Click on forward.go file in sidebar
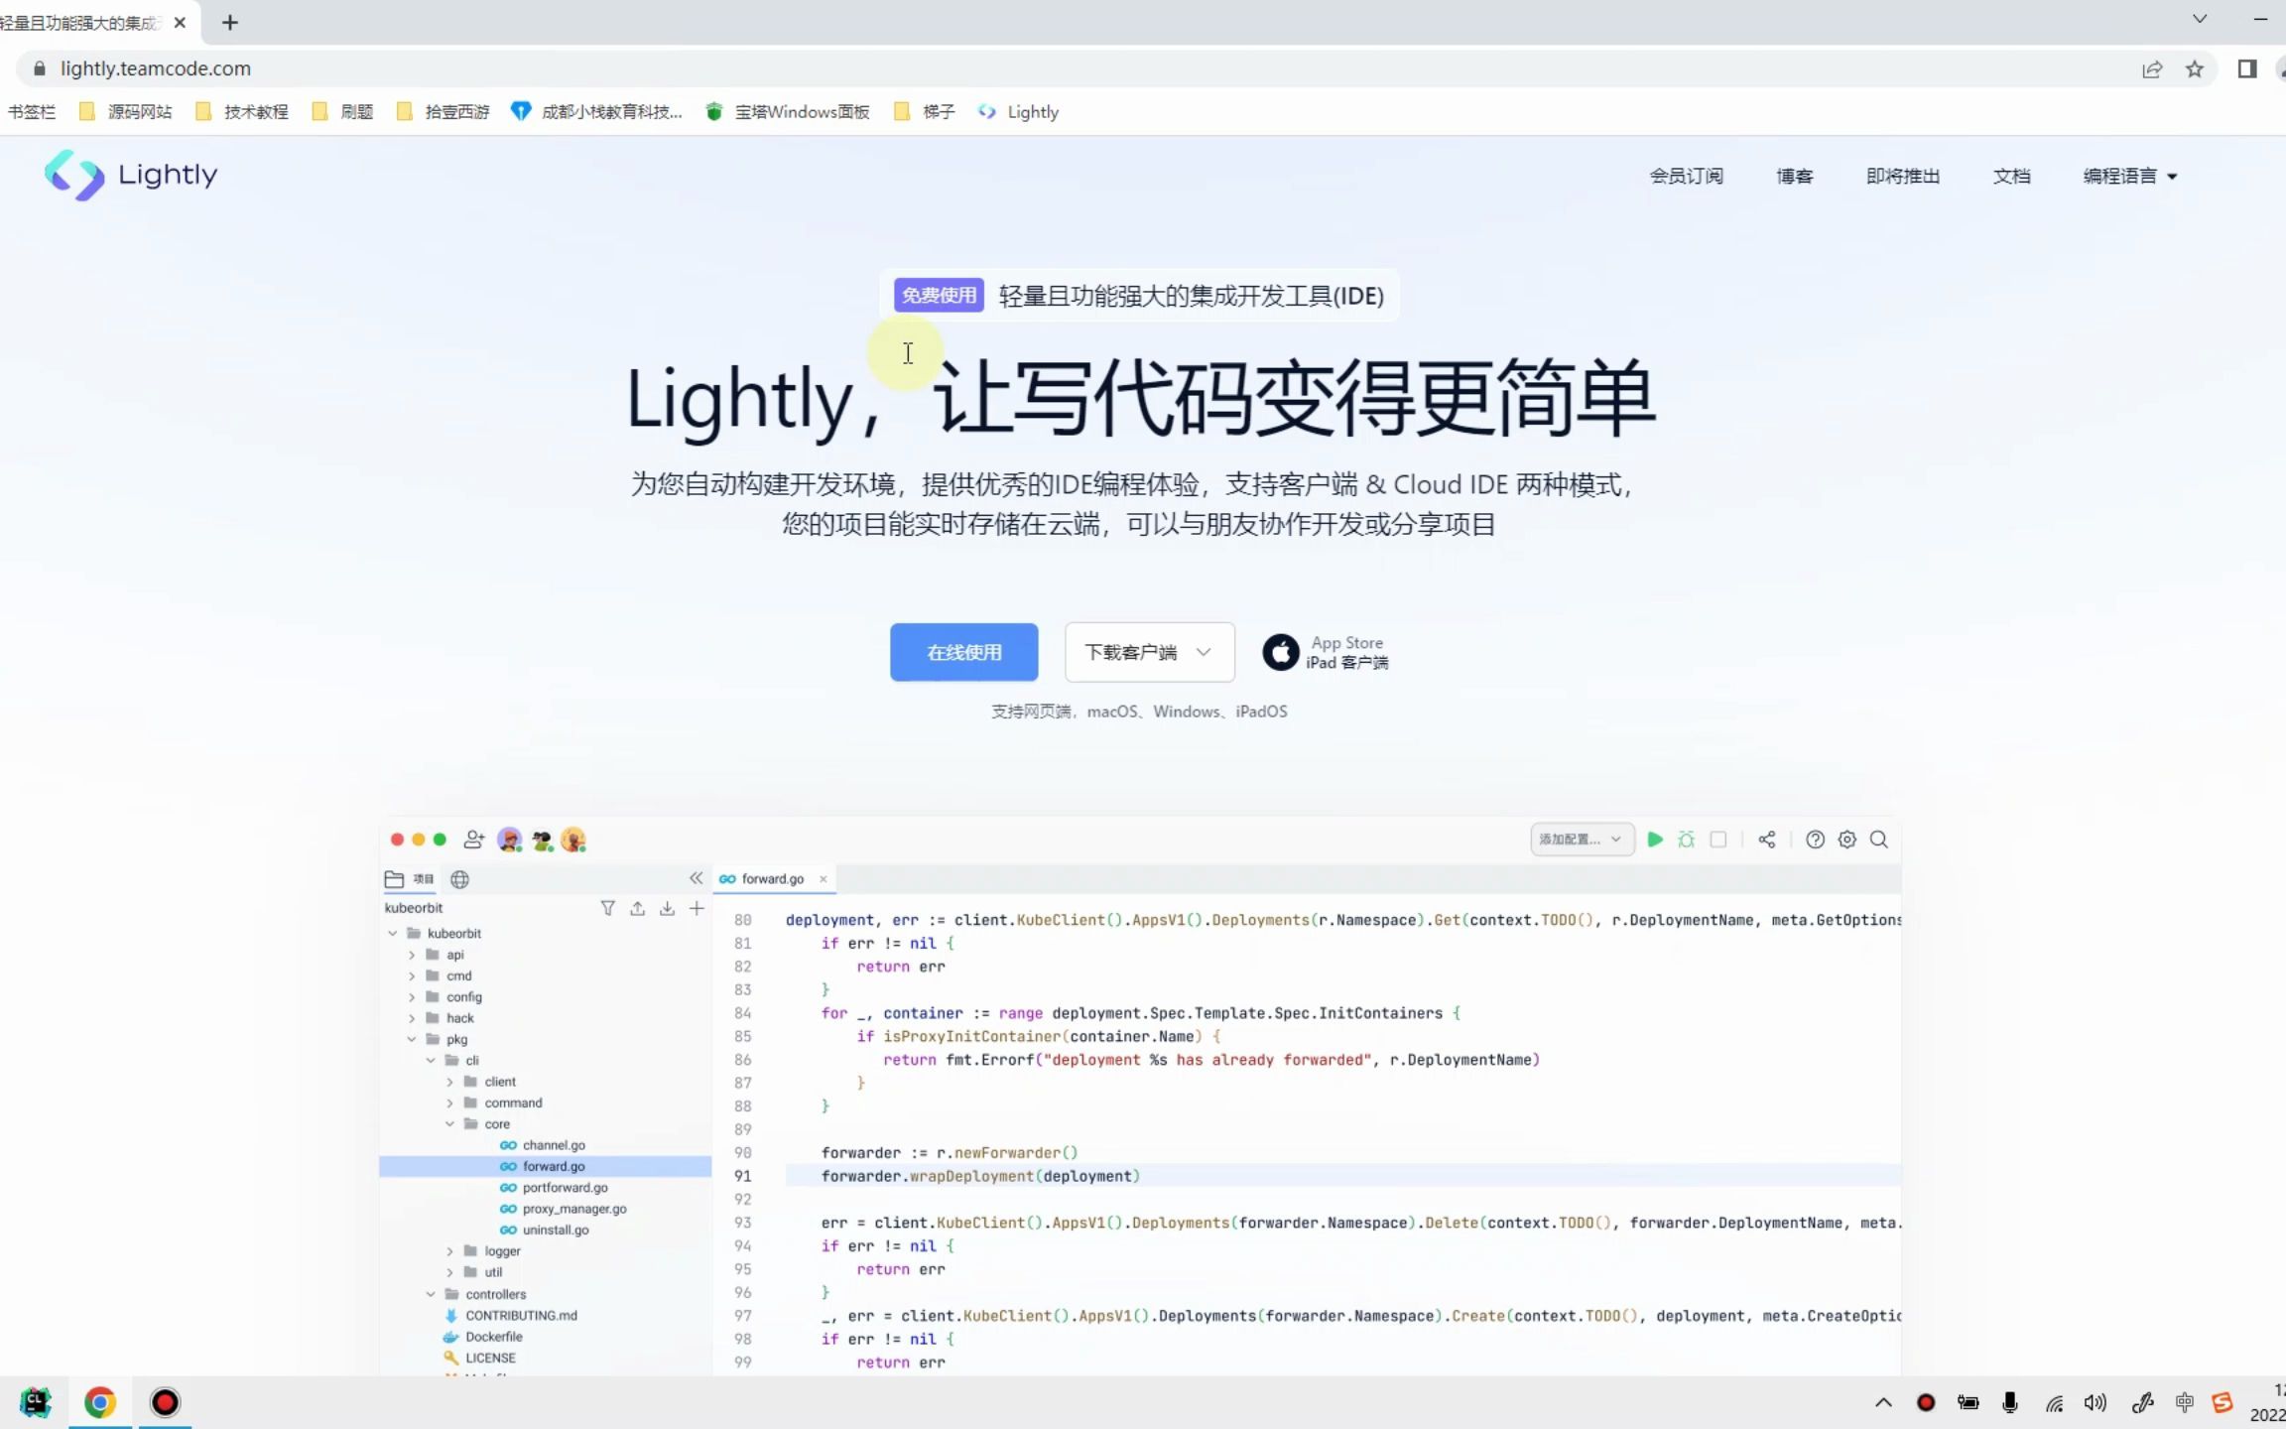2286x1429 pixels. (x=553, y=1166)
